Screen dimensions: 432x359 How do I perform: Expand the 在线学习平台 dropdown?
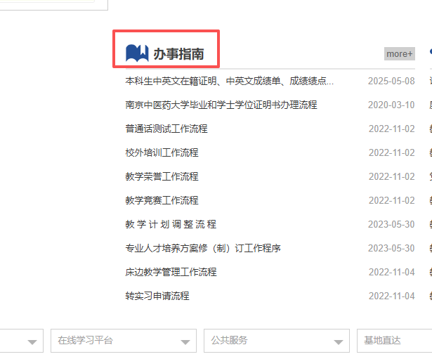click(x=123, y=341)
